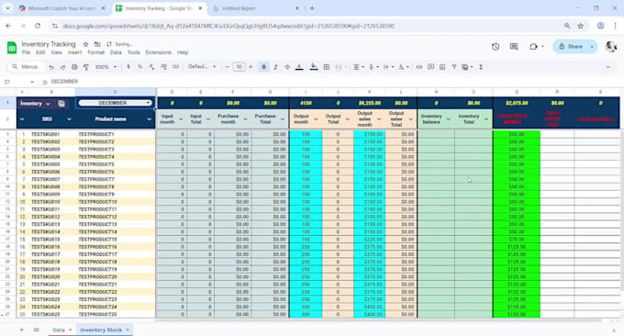Screen dimensions: 624x336
Task: Open the Default font dropdown
Action: (x=202, y=67)
